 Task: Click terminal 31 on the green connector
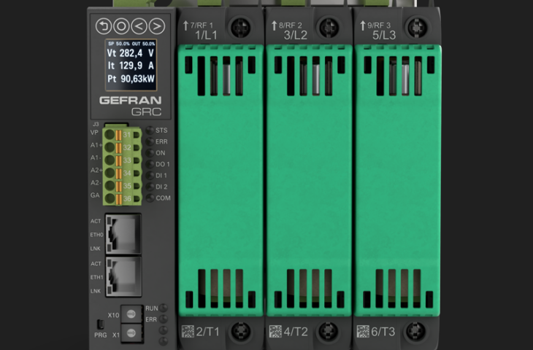127,134
